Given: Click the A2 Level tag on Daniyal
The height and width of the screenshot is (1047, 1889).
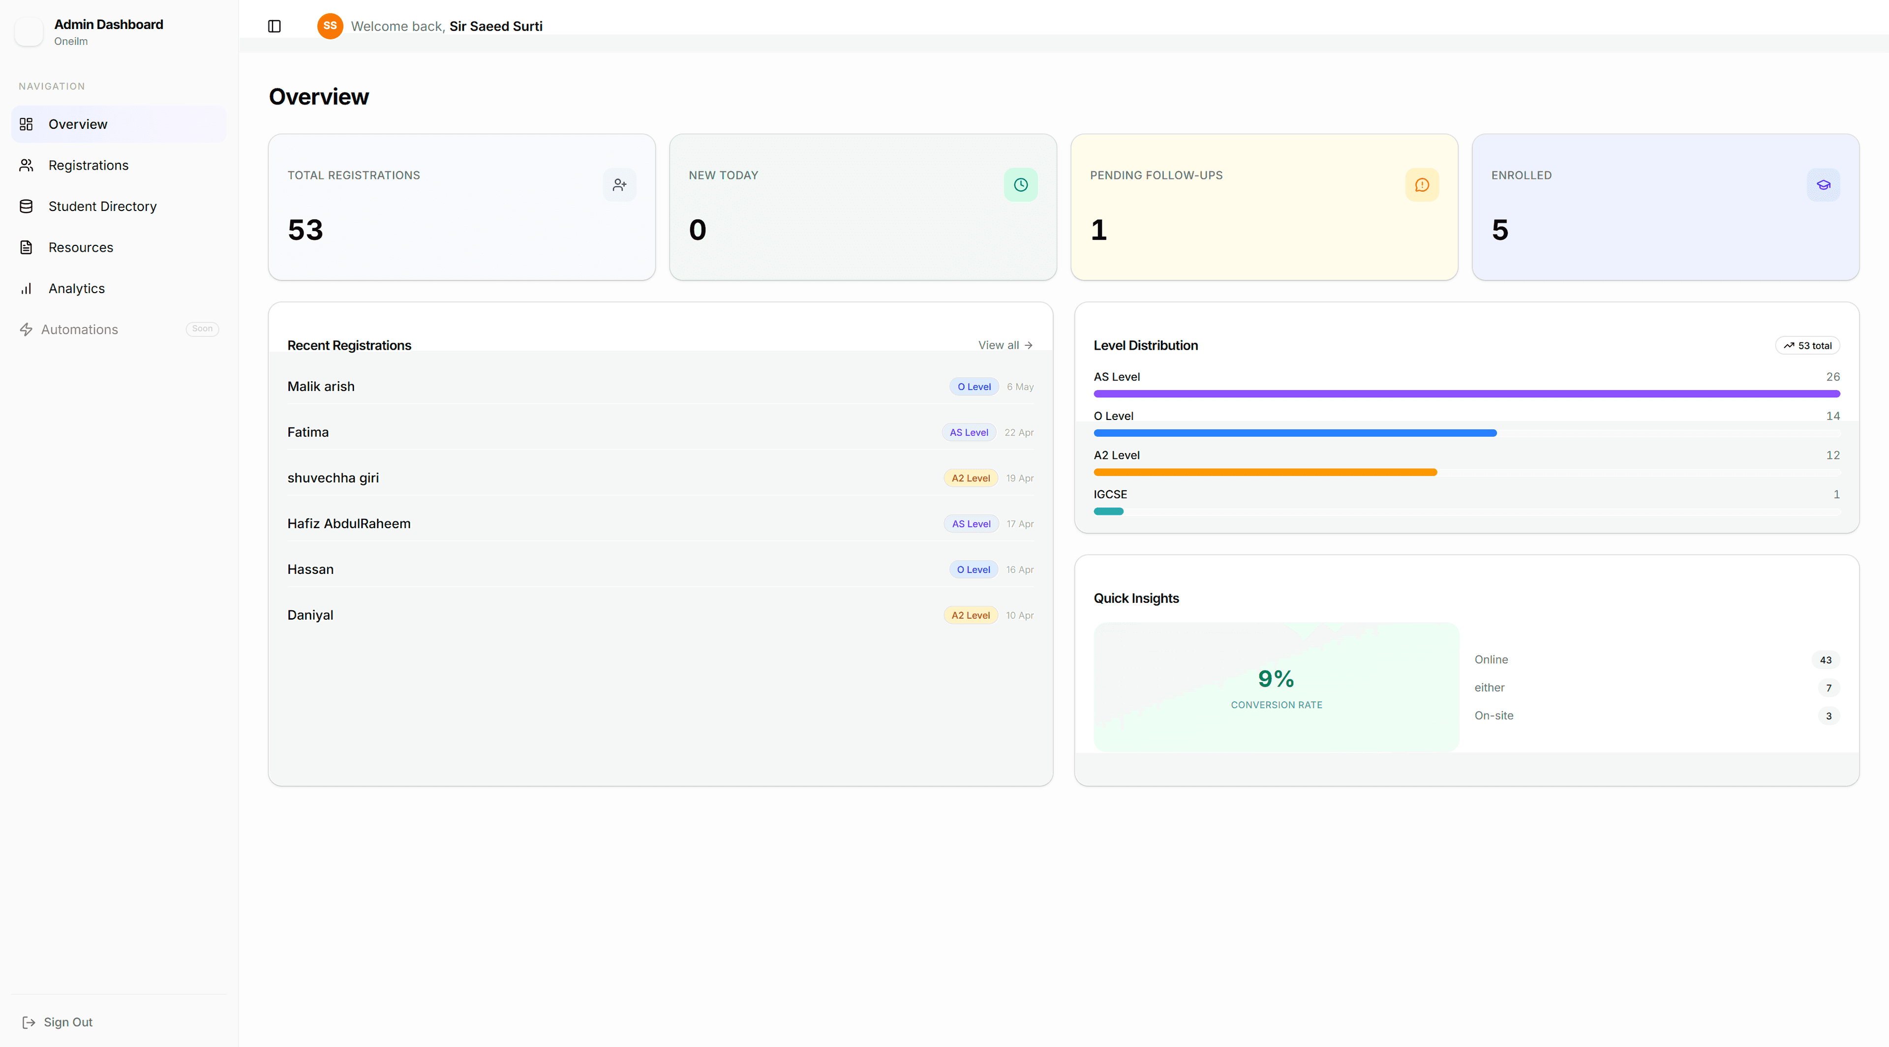Looking at the screenshot, I should click(x=971, y=615).
